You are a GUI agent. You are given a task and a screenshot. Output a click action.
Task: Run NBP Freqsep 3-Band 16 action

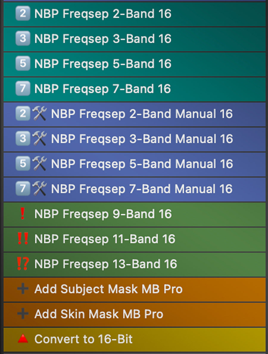tap(103, 39)
